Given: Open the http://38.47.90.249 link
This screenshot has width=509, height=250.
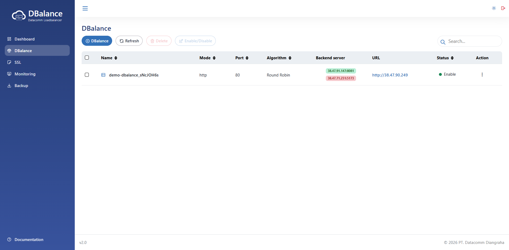Looking at the screenshot, I should click(x=390, y=75).
